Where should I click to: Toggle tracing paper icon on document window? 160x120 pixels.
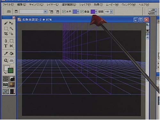tap(148, 25)
